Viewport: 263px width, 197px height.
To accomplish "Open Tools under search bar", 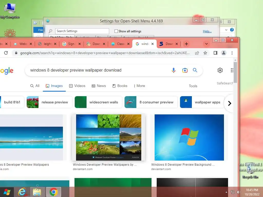I will tap(193, 86).
